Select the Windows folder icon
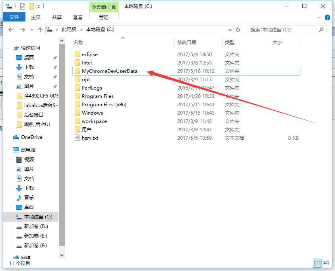Viewport: 335px width, 271px height. (77, 113)
